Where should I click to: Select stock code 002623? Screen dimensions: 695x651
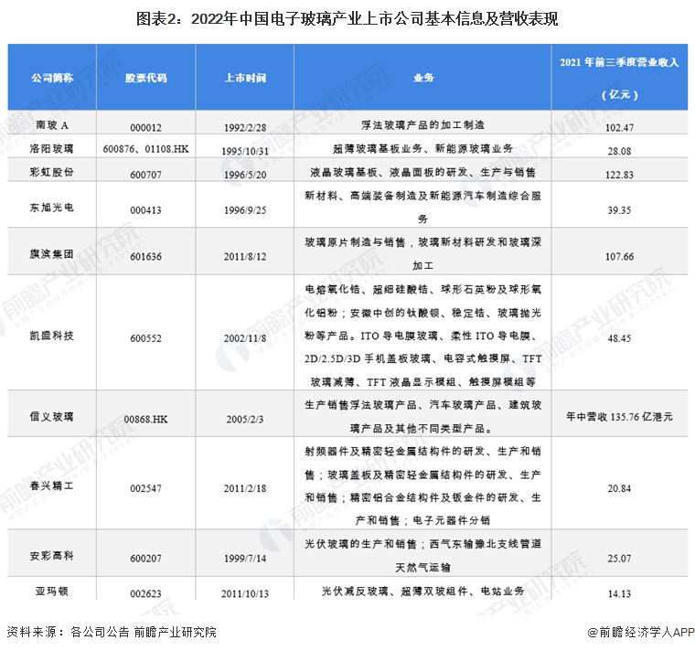(x=145, y=593)
